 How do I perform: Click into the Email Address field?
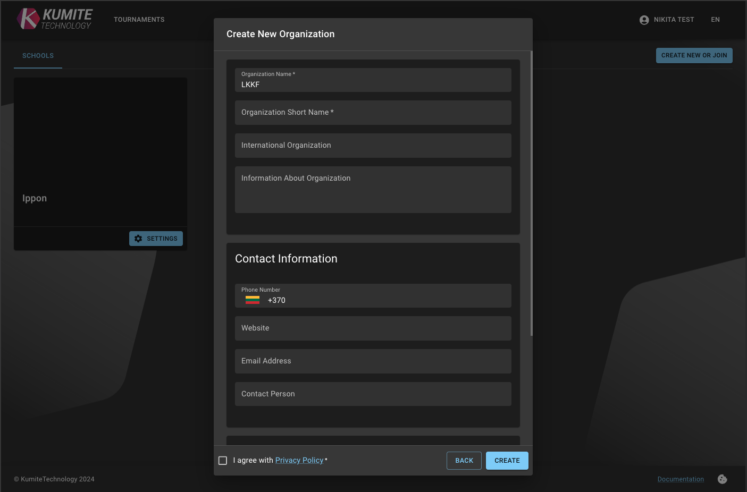click(373, 361)
